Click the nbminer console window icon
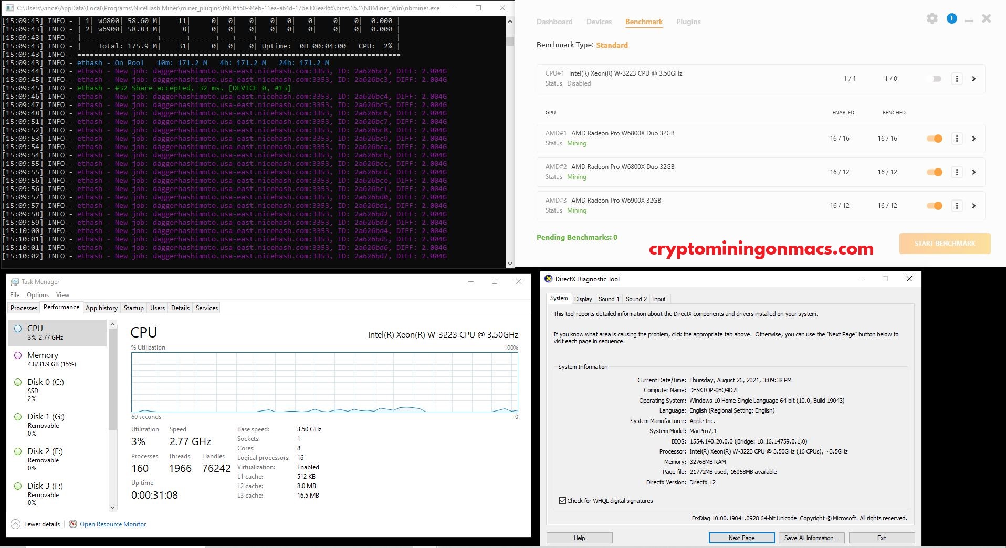This screenshot has height=548, width=1006. pos(8,8)
